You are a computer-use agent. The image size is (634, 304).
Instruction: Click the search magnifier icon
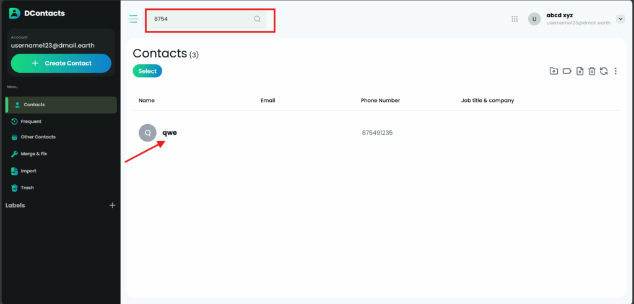point(257,19)
